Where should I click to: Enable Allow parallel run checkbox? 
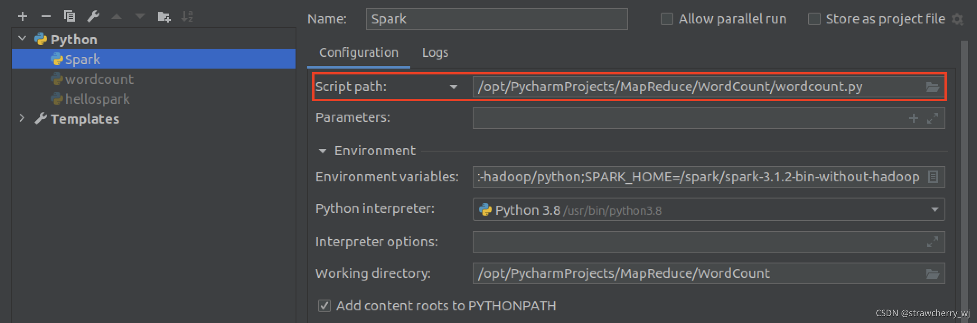pos(667,19)
